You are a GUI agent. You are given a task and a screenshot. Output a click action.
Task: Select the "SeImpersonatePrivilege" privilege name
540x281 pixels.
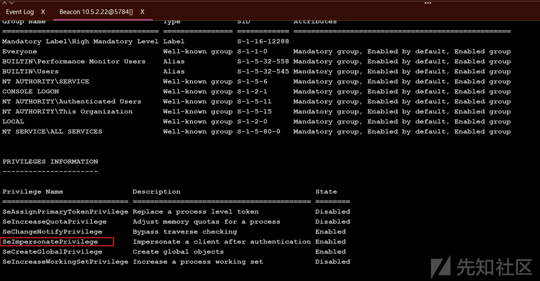pos(50,242)
